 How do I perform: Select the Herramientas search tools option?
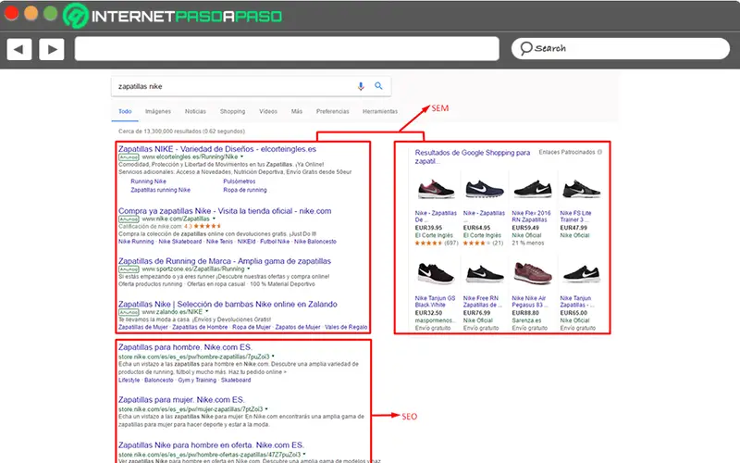[x=379, y=111]
